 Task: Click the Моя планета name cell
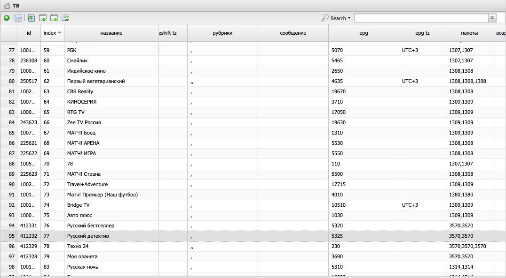[x=111, y=256]
